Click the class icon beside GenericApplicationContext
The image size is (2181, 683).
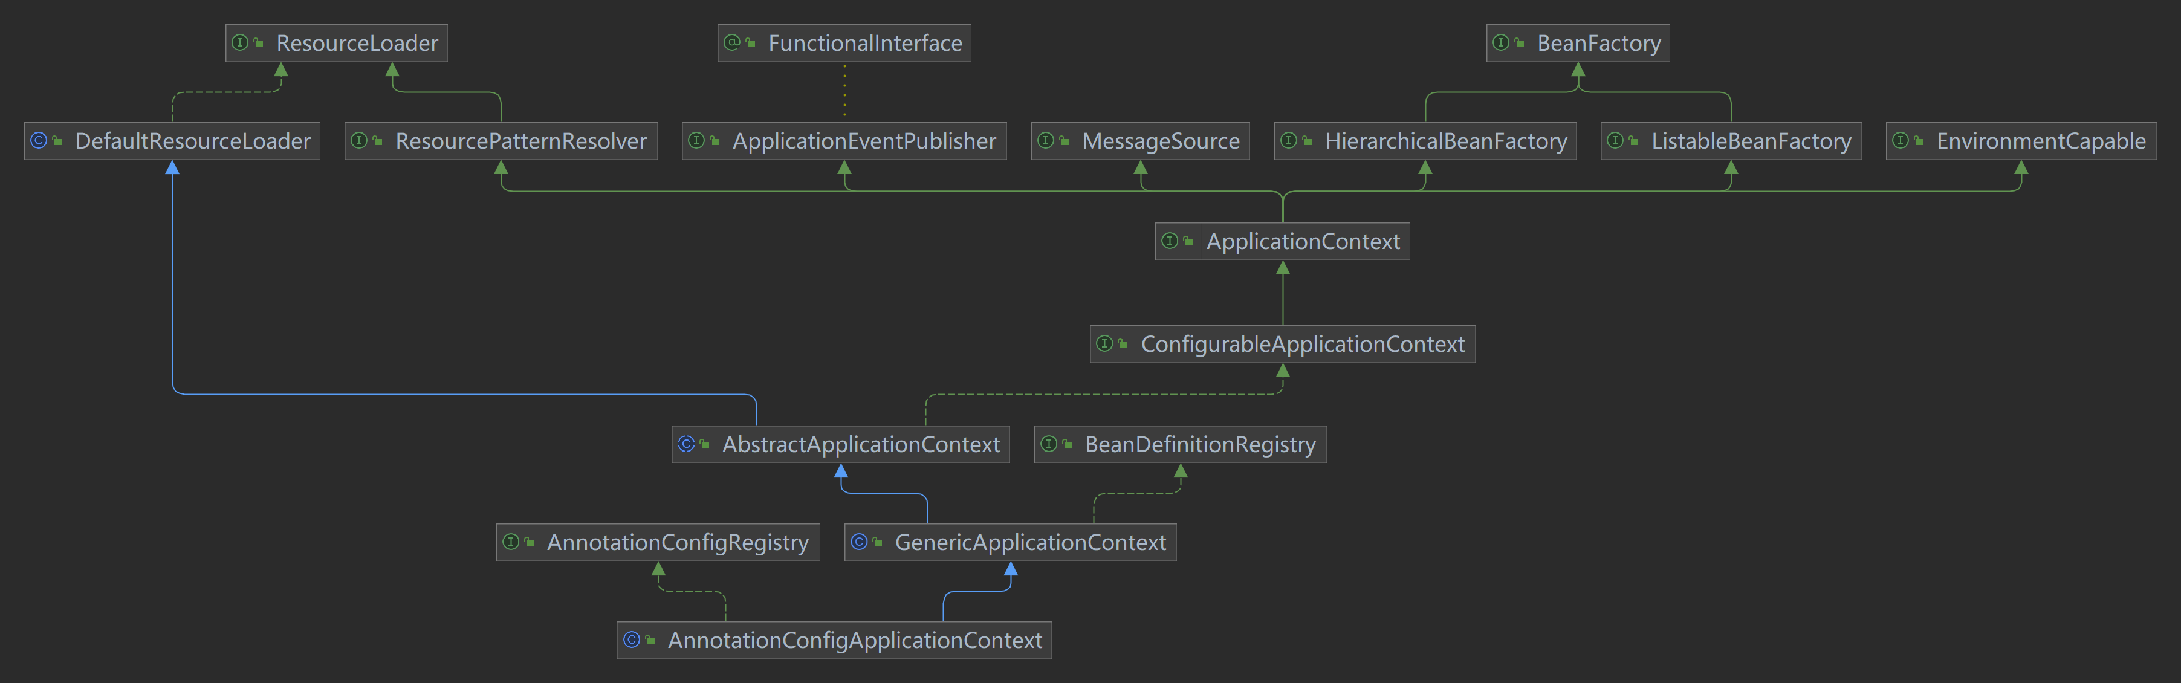[x=860, y=542]
